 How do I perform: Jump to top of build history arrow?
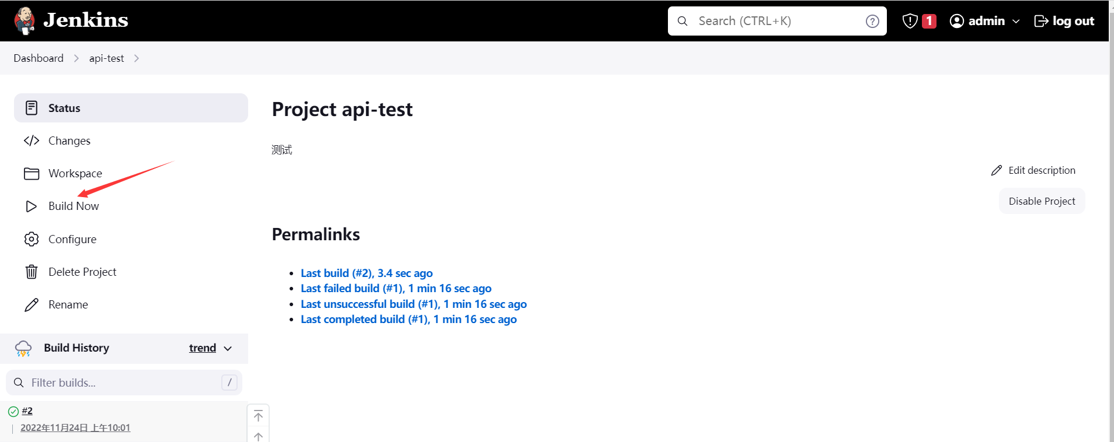tap(258, 416)
